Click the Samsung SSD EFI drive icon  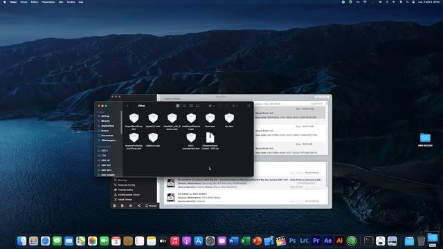click(171, 183)
